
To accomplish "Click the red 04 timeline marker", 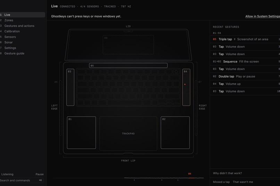I will [190, 174].
